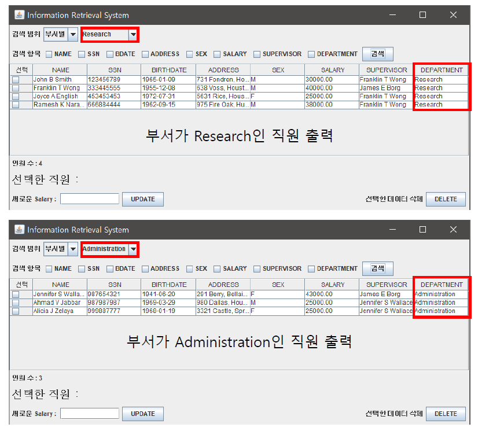Open Administration department dropdown
The height and width of the screenshot is (431, 478).
[110, 249]
